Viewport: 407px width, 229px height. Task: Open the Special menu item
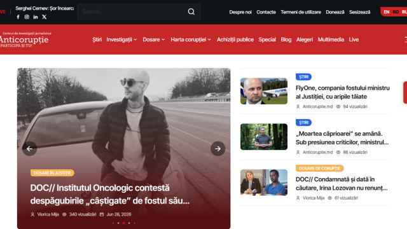pos(267,39)
